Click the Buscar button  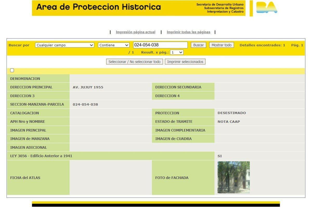pos(198,45)
